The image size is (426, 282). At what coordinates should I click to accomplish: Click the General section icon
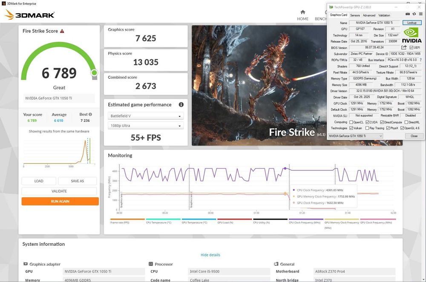276,264
